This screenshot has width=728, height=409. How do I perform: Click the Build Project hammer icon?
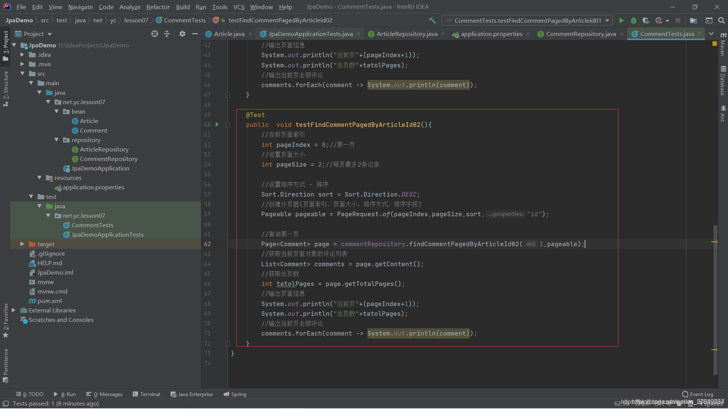[432, 20]
